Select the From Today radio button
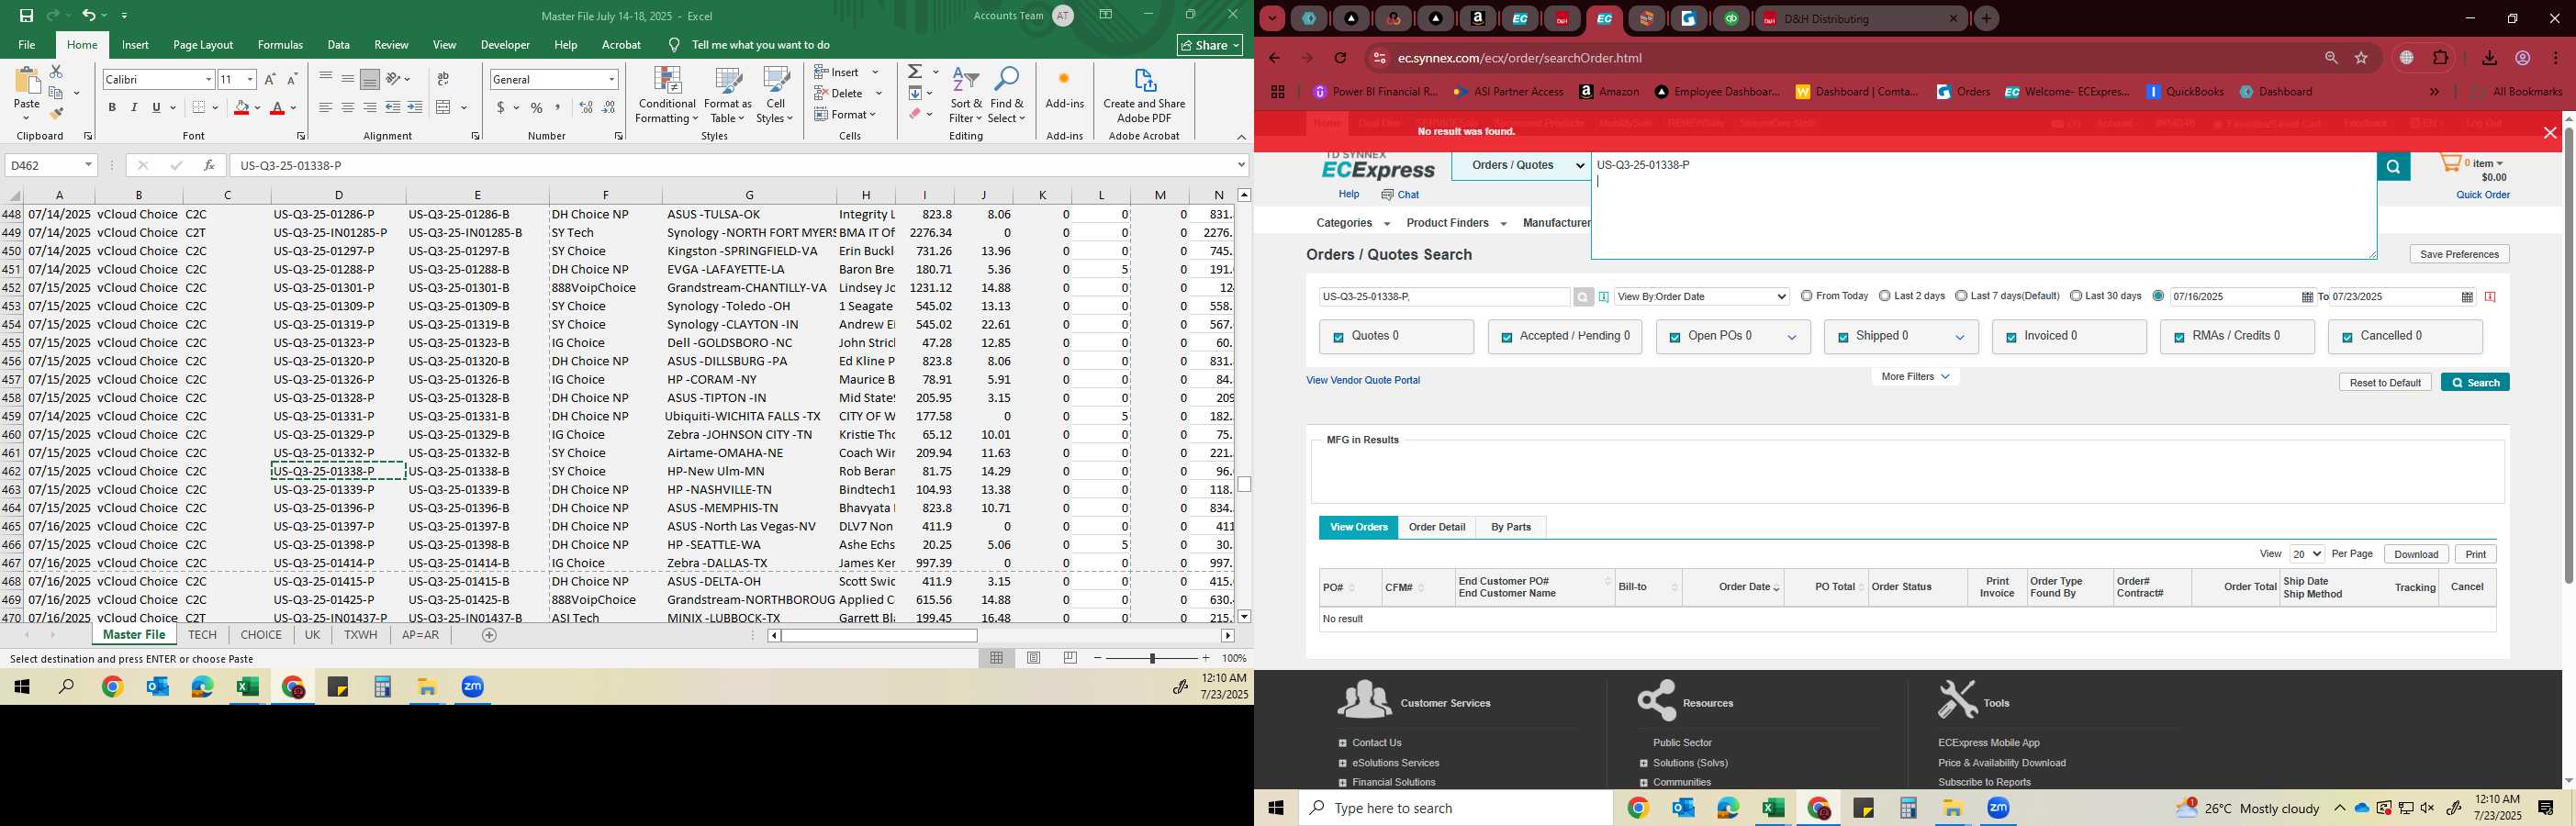 [x=1806, y=296]
